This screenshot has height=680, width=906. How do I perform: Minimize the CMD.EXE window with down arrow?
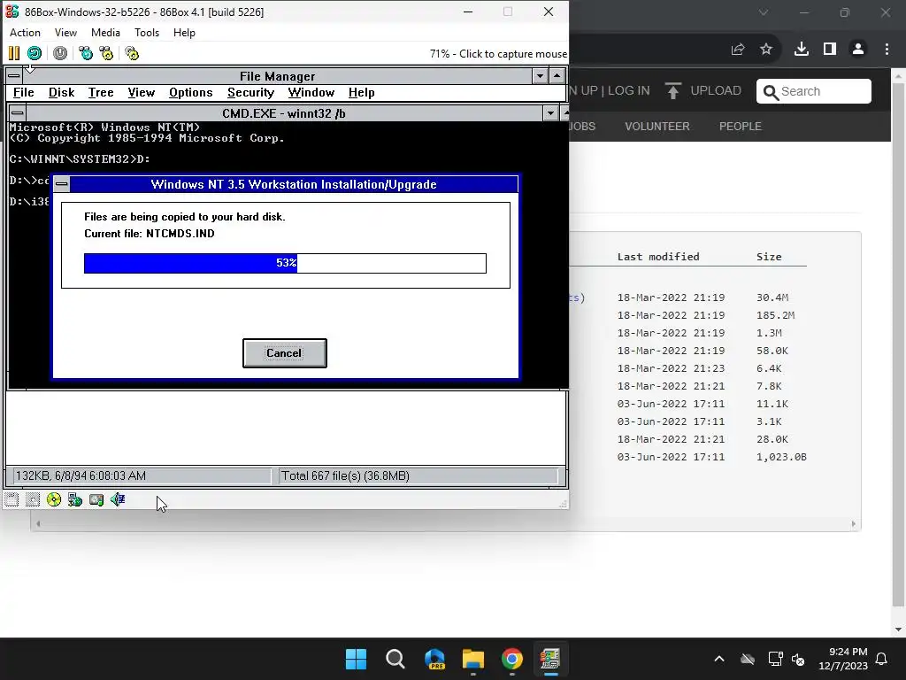pyautogui.click(x=550, y=113)
